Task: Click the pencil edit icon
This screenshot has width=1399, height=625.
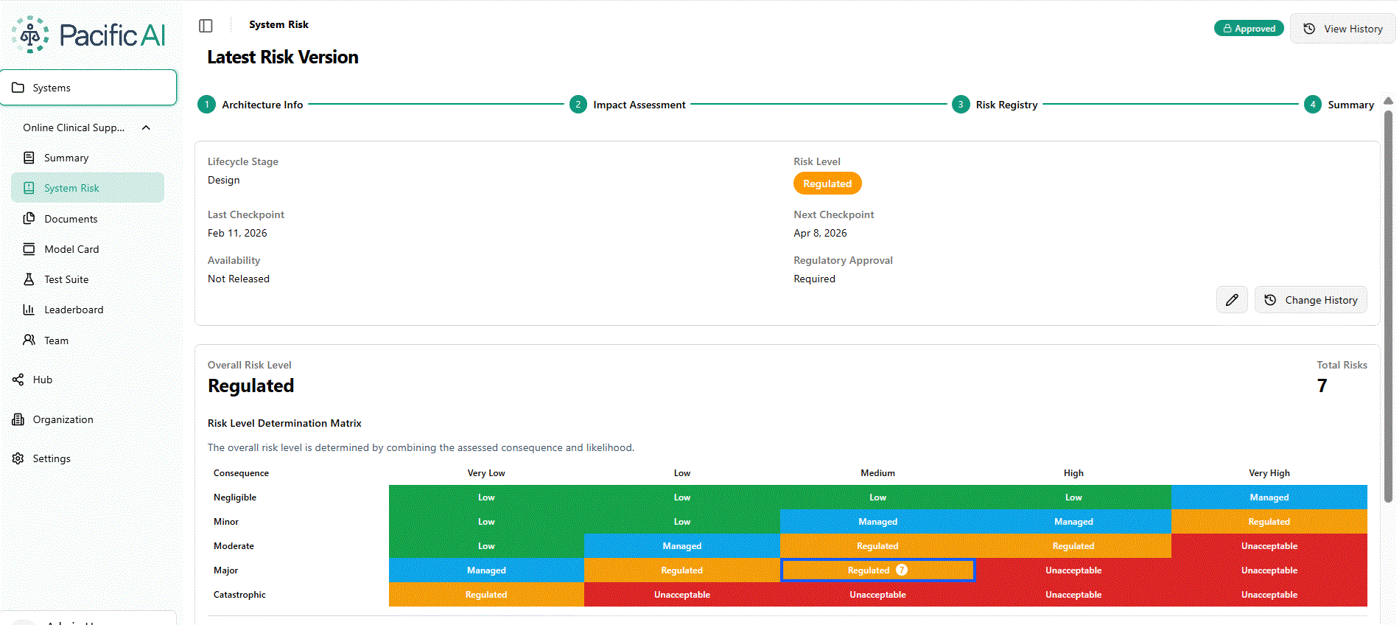Action: (1232, 300)
